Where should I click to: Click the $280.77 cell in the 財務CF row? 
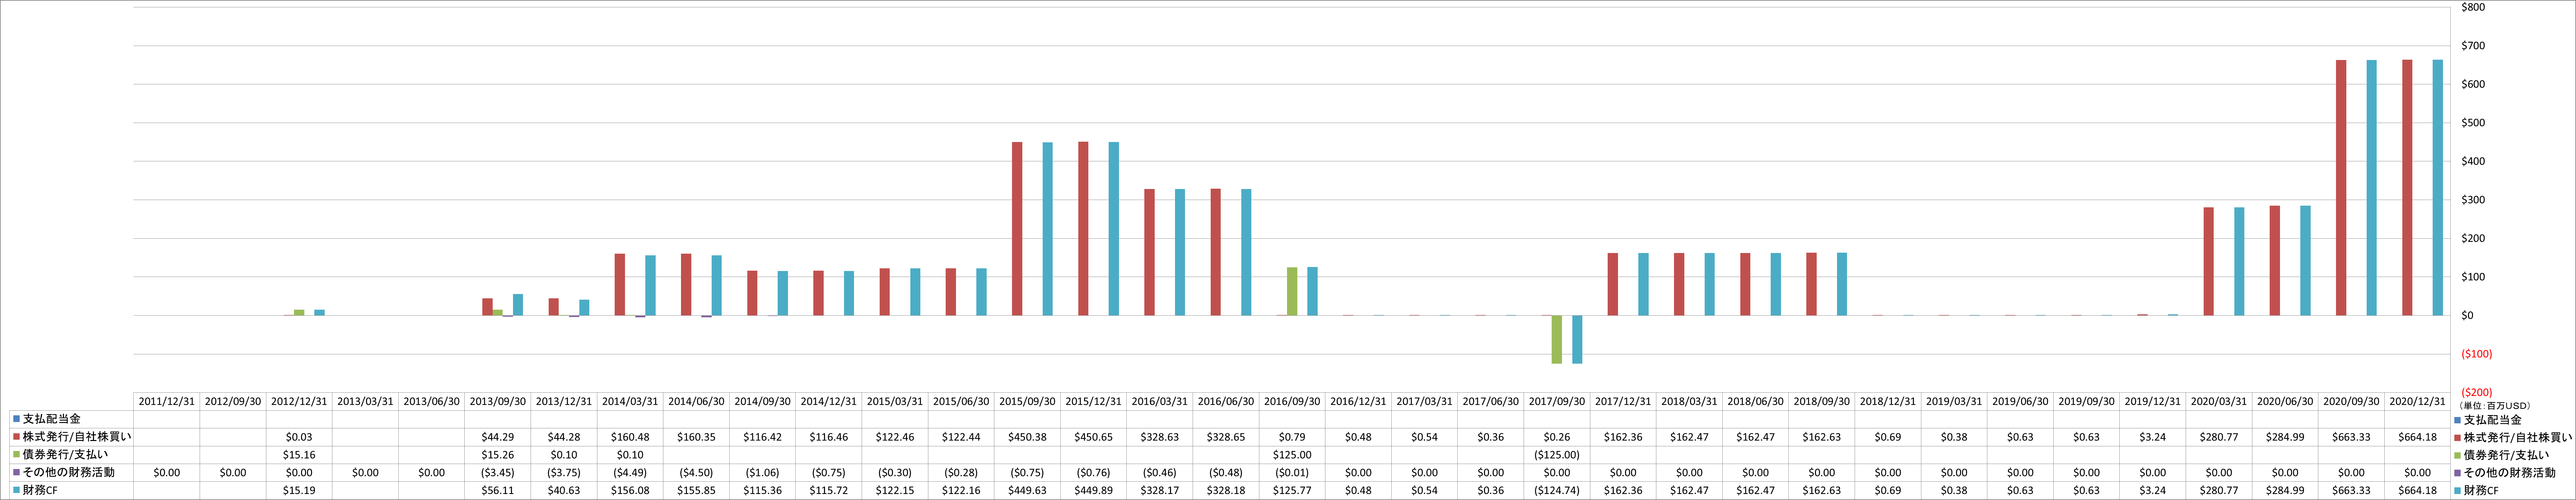click(2219, 490)
